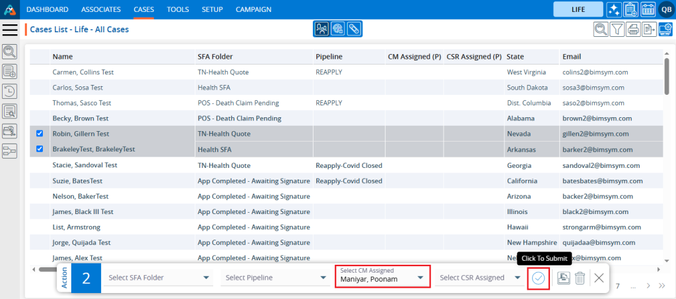Screen dimensions: 676x299
Task: Go to the CAMPAIGN menu
Action: coord(253,9)
